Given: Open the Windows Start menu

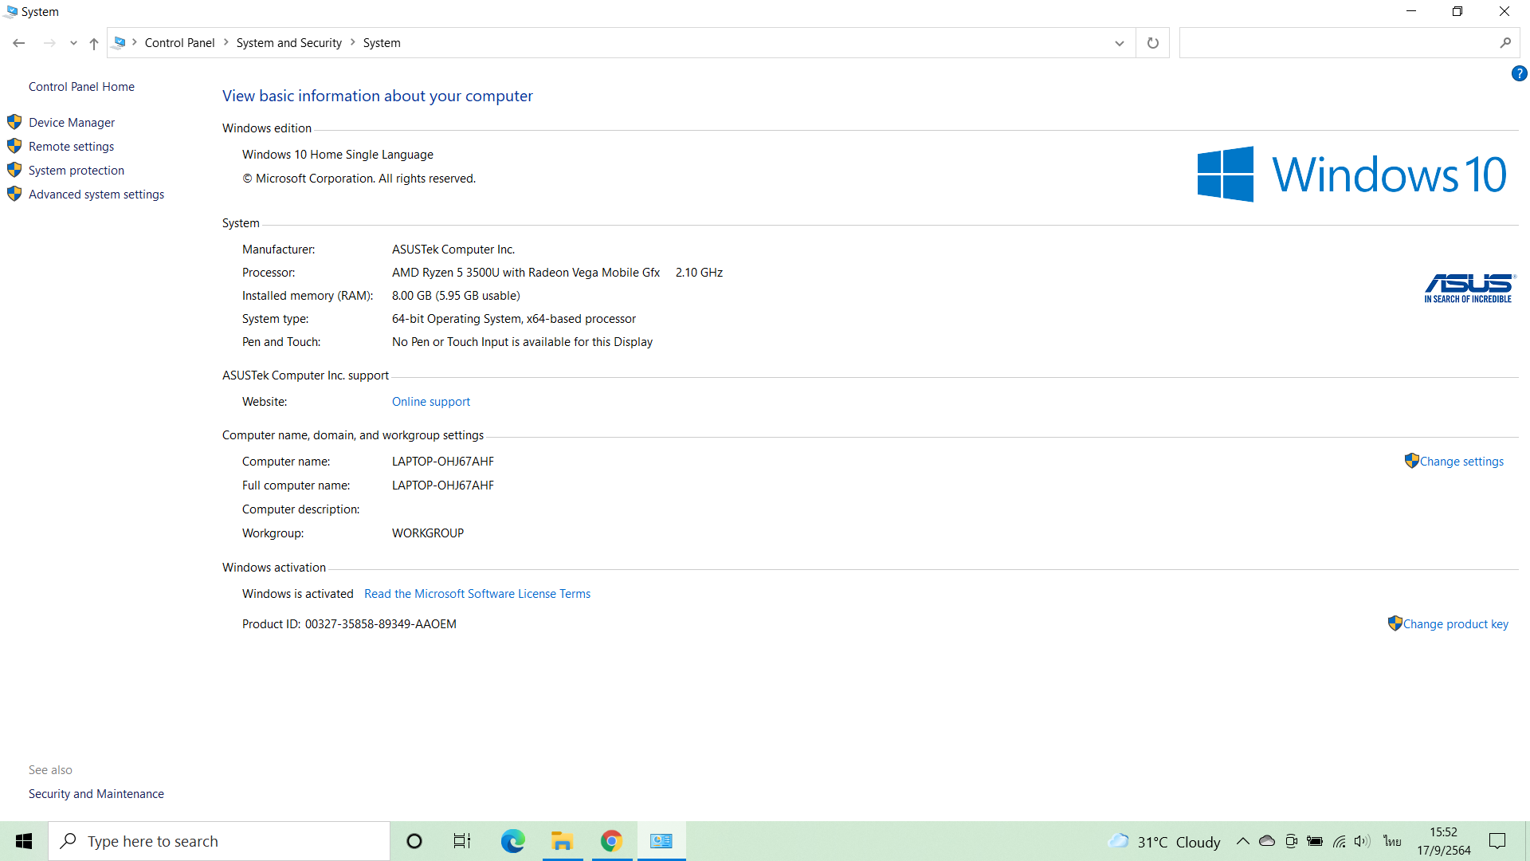Looking at the screenshot, I should click(24, 841).
